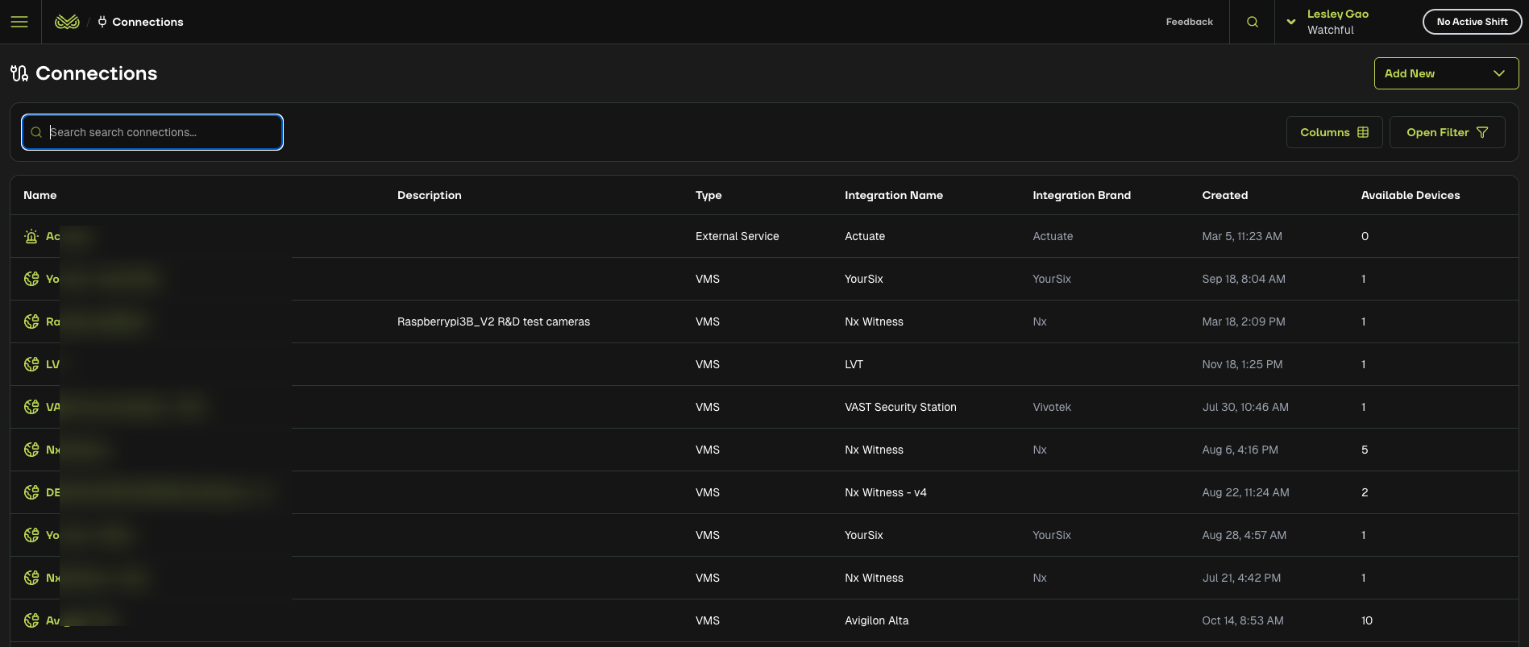Click the VMS icon on LVT row
1529x647 pixels.
coord(31,364)
